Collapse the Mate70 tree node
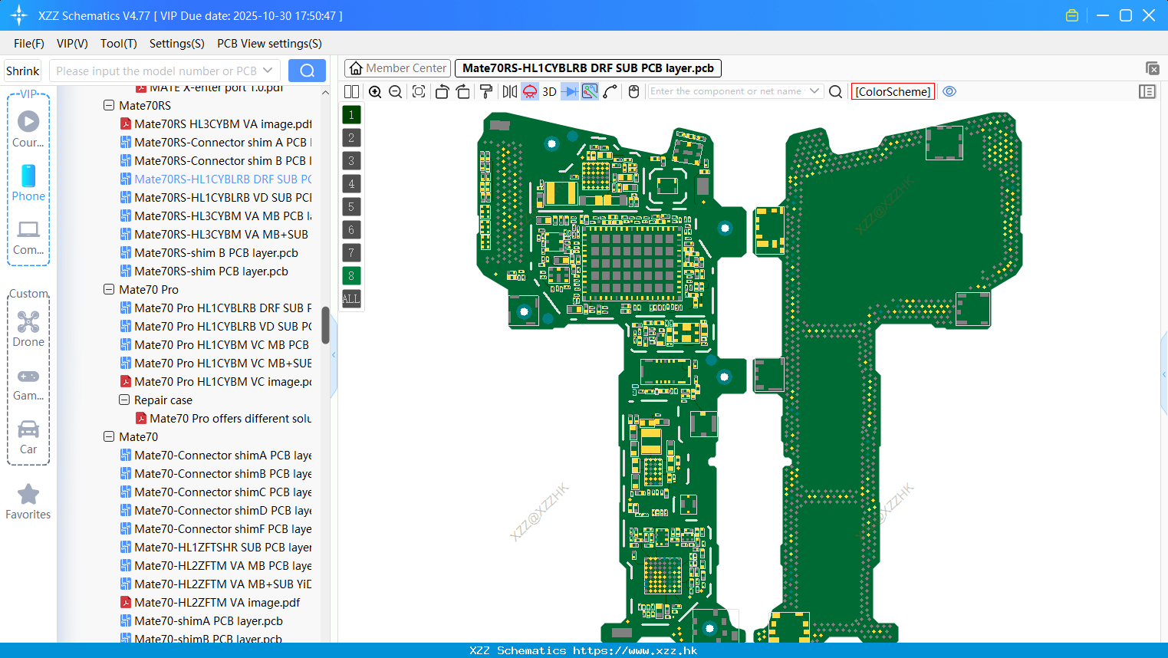This screenshot has height=658, width=1168. coord(109,436)
